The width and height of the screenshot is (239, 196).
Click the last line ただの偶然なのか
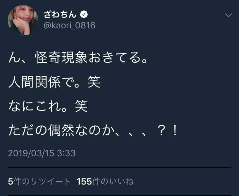(93, 130)
